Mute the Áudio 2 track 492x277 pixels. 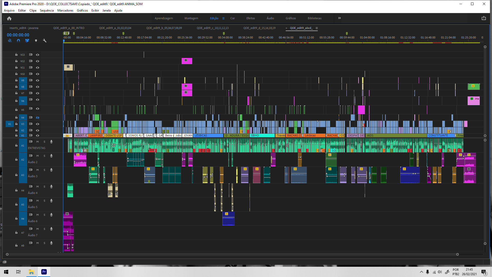pyautogui.click(x=37, y=156)
